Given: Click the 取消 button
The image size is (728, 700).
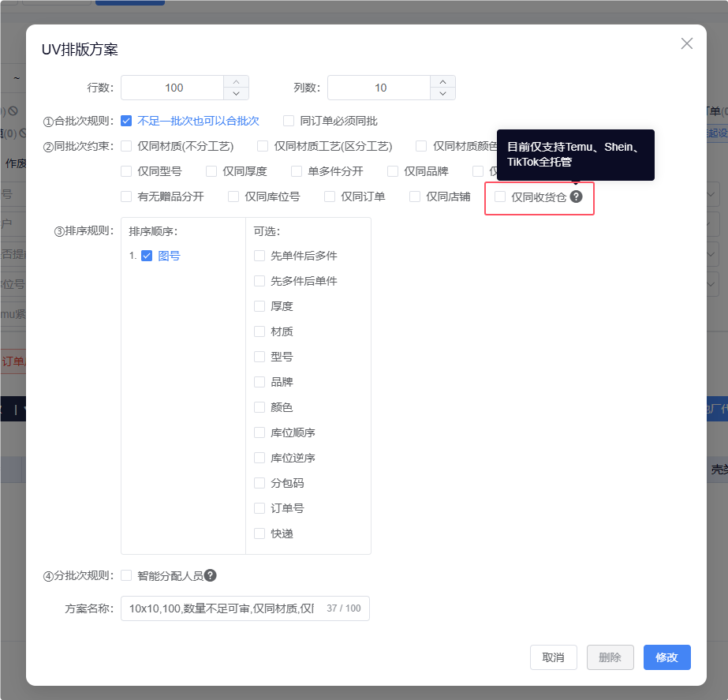Looking at the screenshot, I should tap(554, 657).
